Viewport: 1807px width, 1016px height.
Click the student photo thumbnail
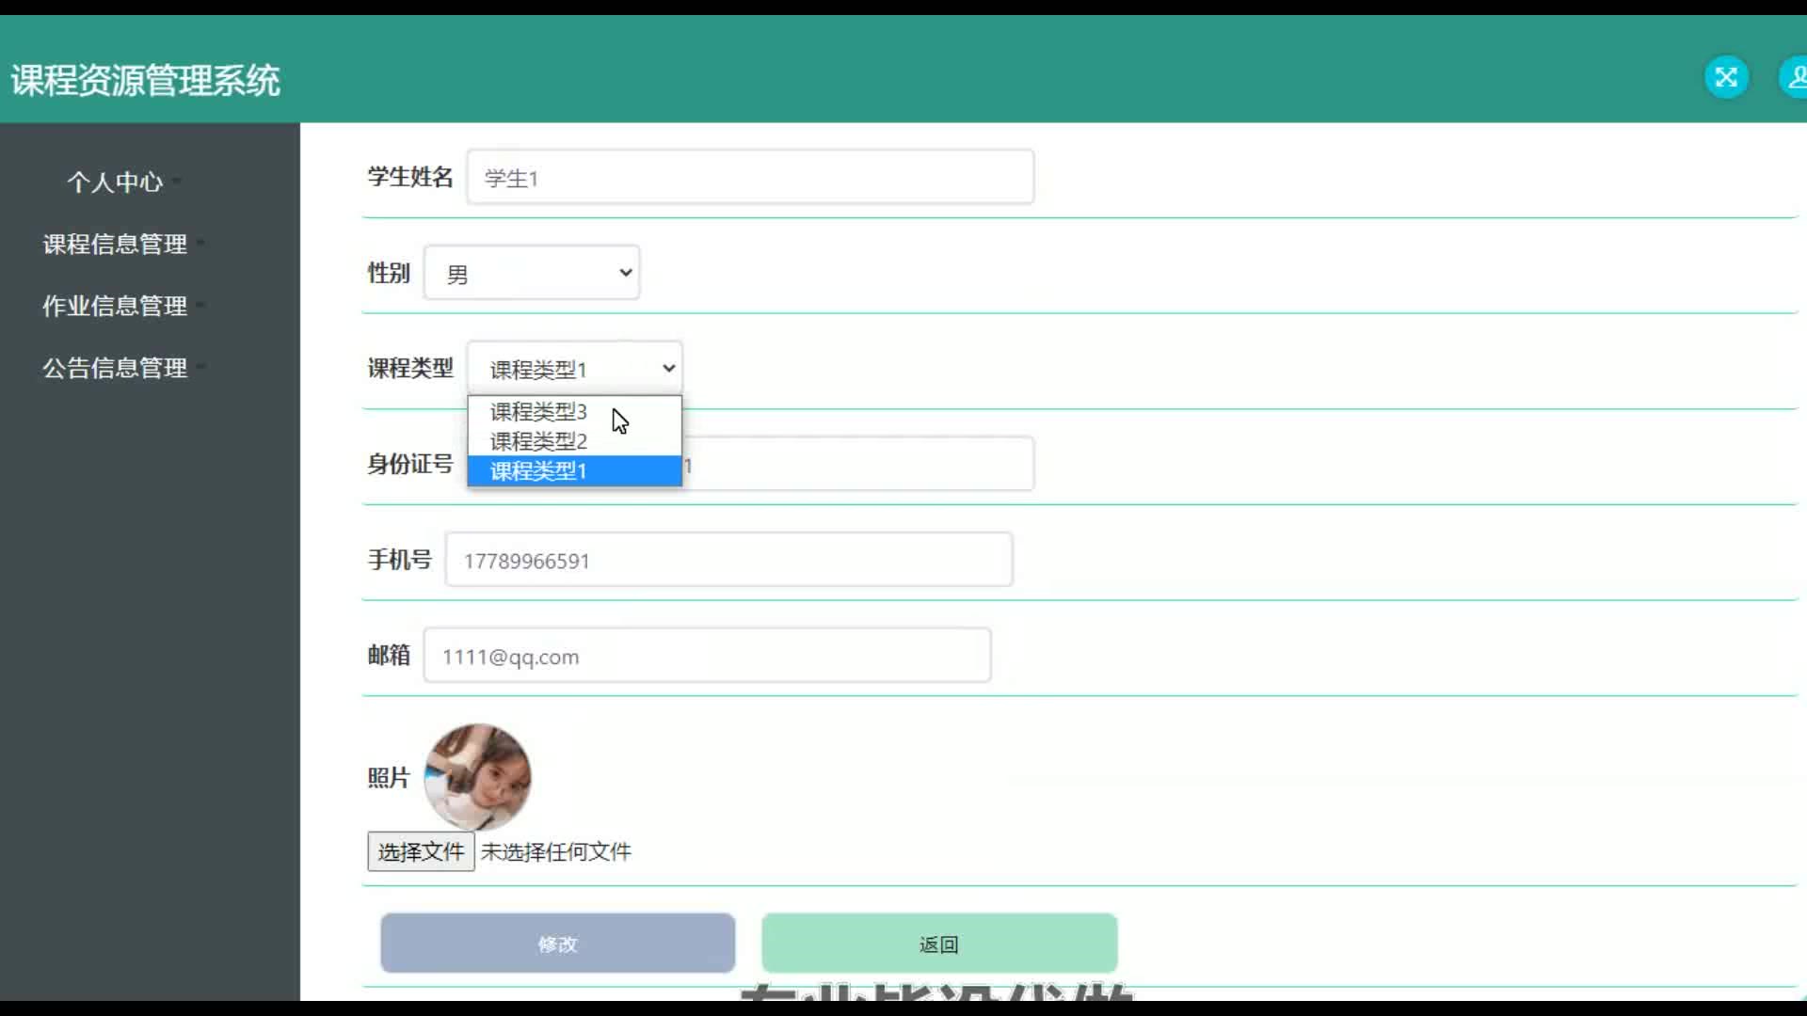(477, 777)
